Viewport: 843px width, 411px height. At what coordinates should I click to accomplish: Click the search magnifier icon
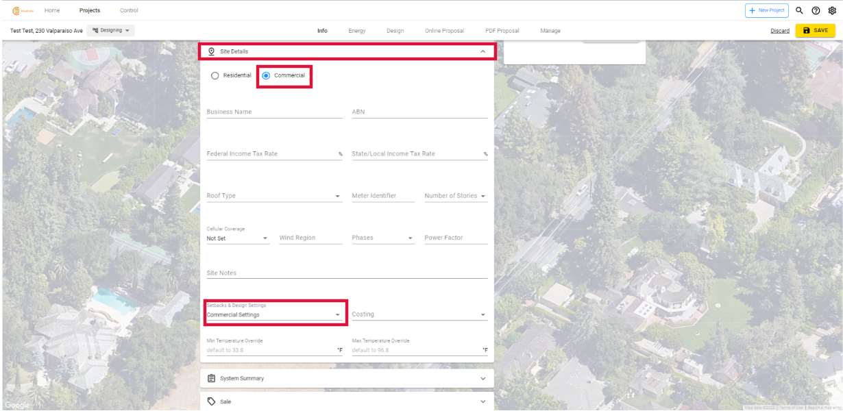click(x=799, y=10)
